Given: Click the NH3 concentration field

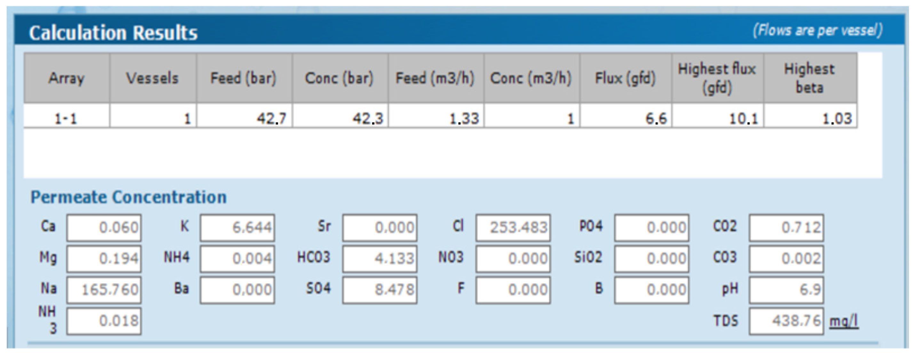Looking at the screenshot, I should pos(104,321).
